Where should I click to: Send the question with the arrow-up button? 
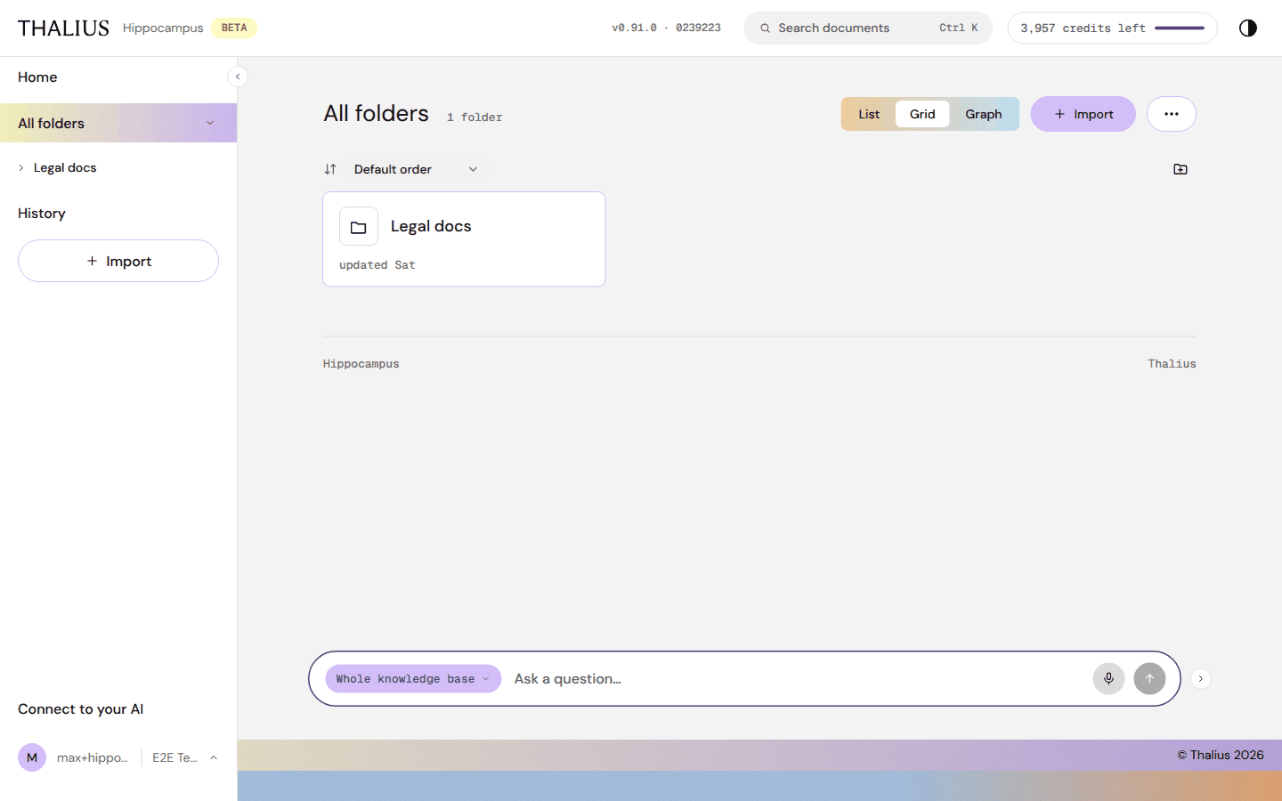point(1149,678)
